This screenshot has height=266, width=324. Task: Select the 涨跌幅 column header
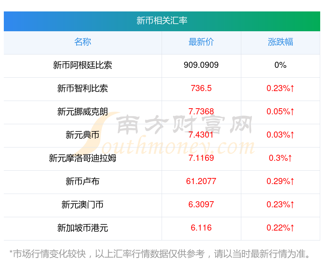pyautogui.click(x=281, y=42)
